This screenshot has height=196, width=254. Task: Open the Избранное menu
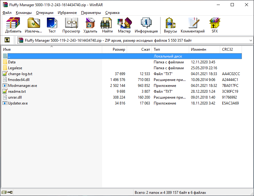coord(67,13)
